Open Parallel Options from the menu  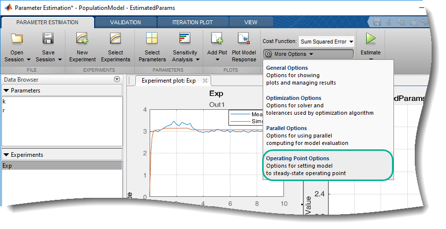tap(328, 136)
